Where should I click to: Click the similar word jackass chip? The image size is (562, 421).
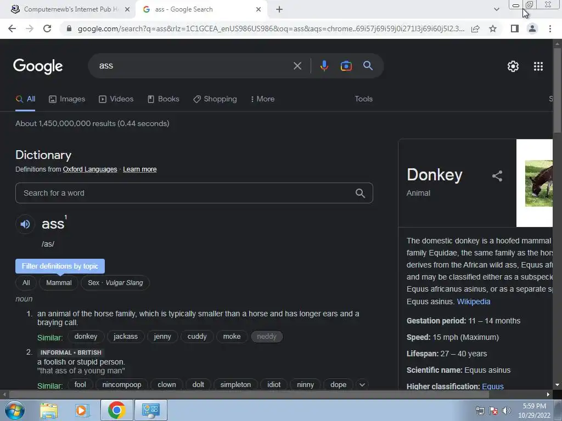coord(126,337)
